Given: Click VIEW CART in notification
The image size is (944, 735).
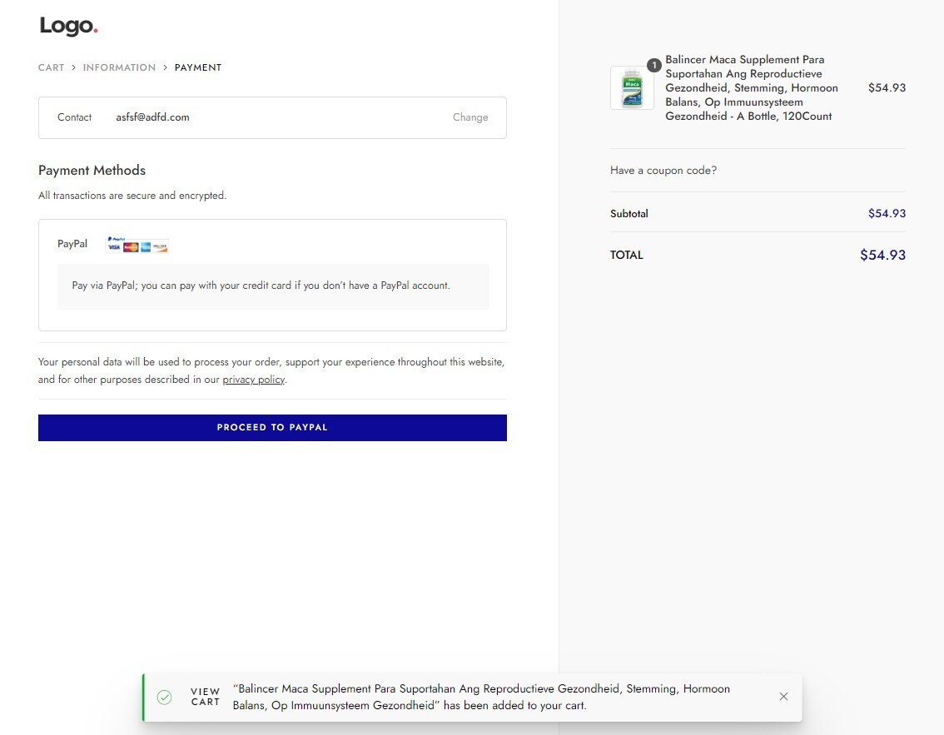Looking at the screenshot, I should 206,697.
